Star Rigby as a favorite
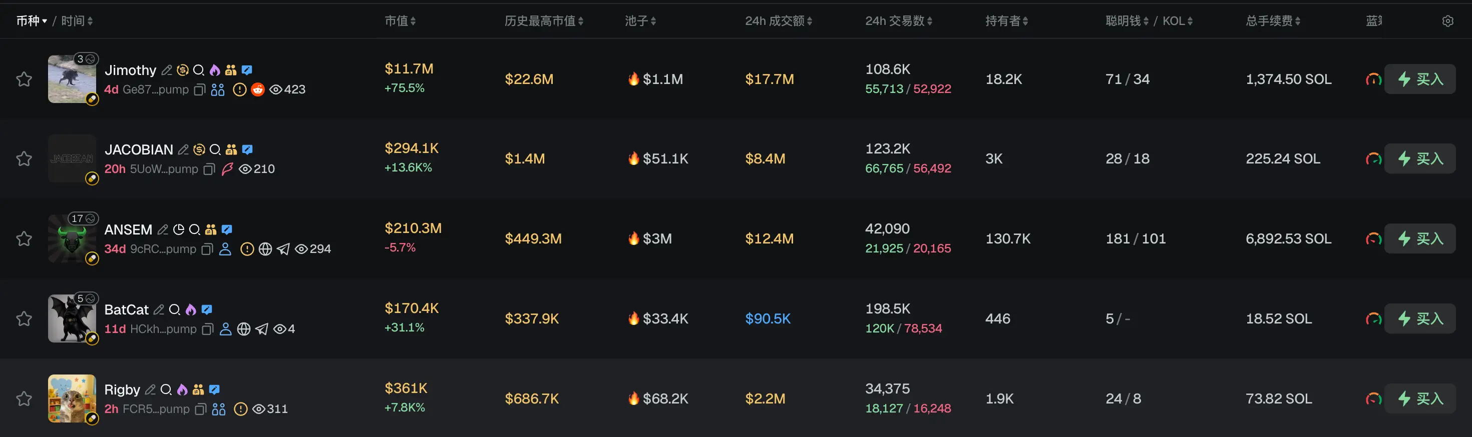The width and height of the screenshot is (1472, 437). (24, 398)
